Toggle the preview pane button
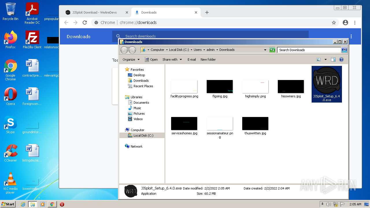370x208 pixels. 333,60
